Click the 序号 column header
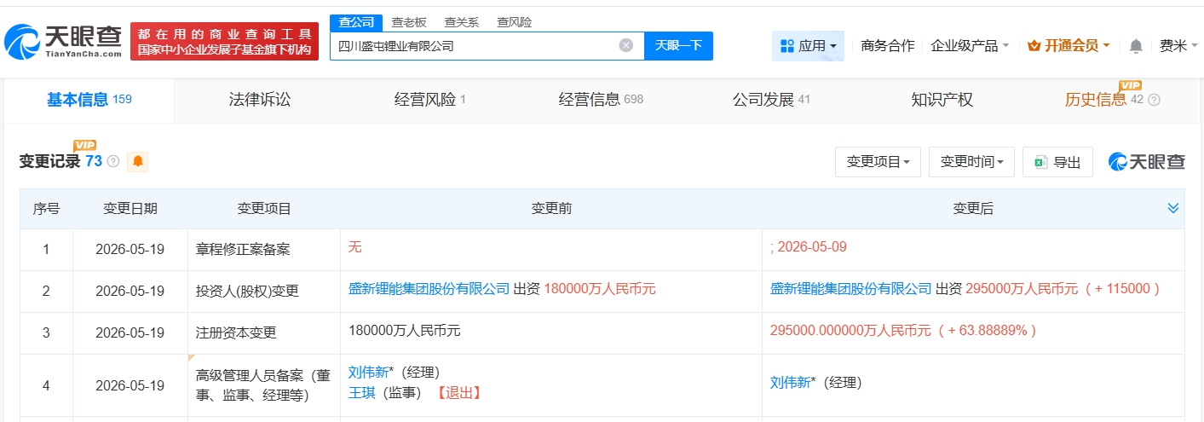Screen dimensions: 1204x422 pos(46,209)
